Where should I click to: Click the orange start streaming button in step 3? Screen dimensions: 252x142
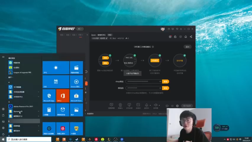pyautogui.click(x=155, y=61)
